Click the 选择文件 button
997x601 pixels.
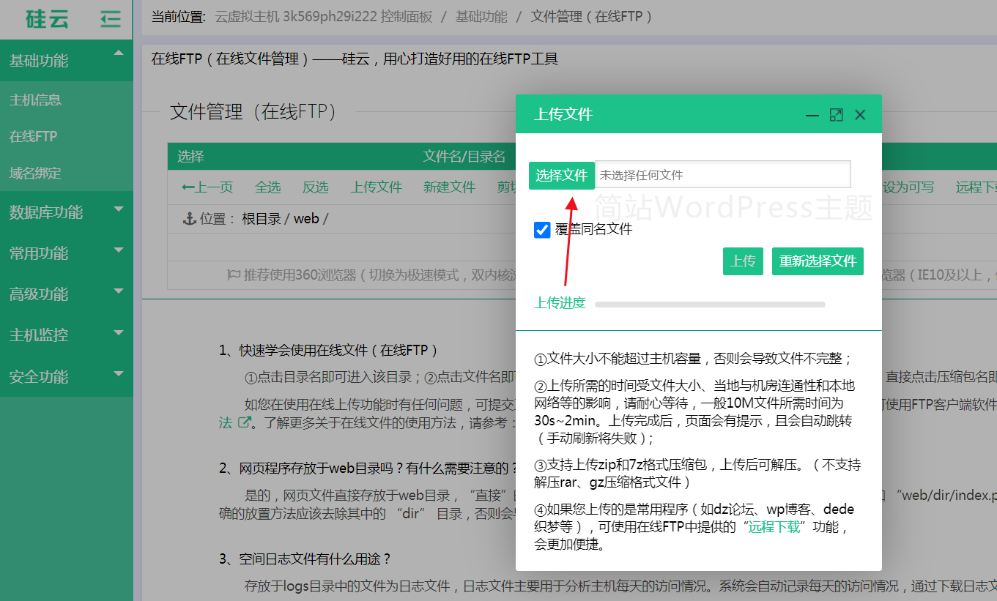tap(561, 176)
